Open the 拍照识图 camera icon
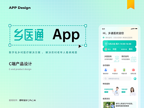Viewport: 144px width, 108px height. pos(133,70)
